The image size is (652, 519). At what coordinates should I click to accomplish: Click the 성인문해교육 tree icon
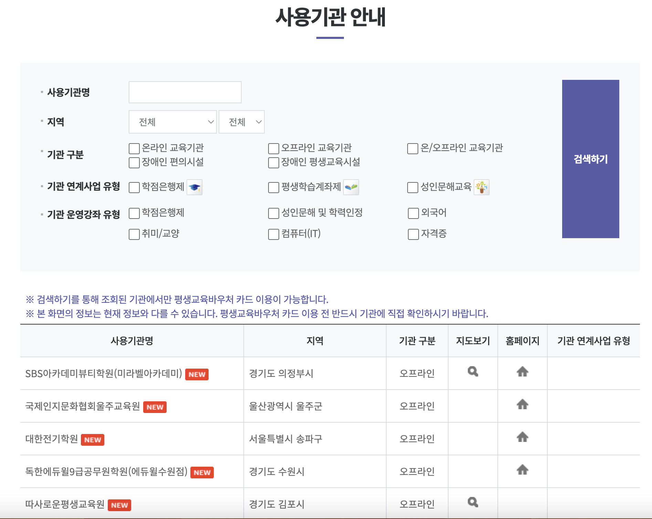482,187
